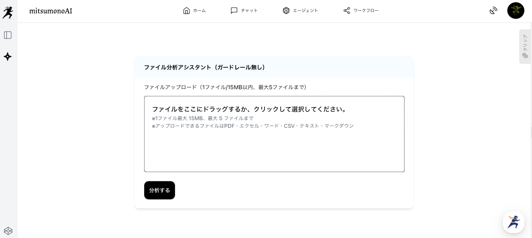Switch to the ワークフロー menu label

(x=366, y=11)
